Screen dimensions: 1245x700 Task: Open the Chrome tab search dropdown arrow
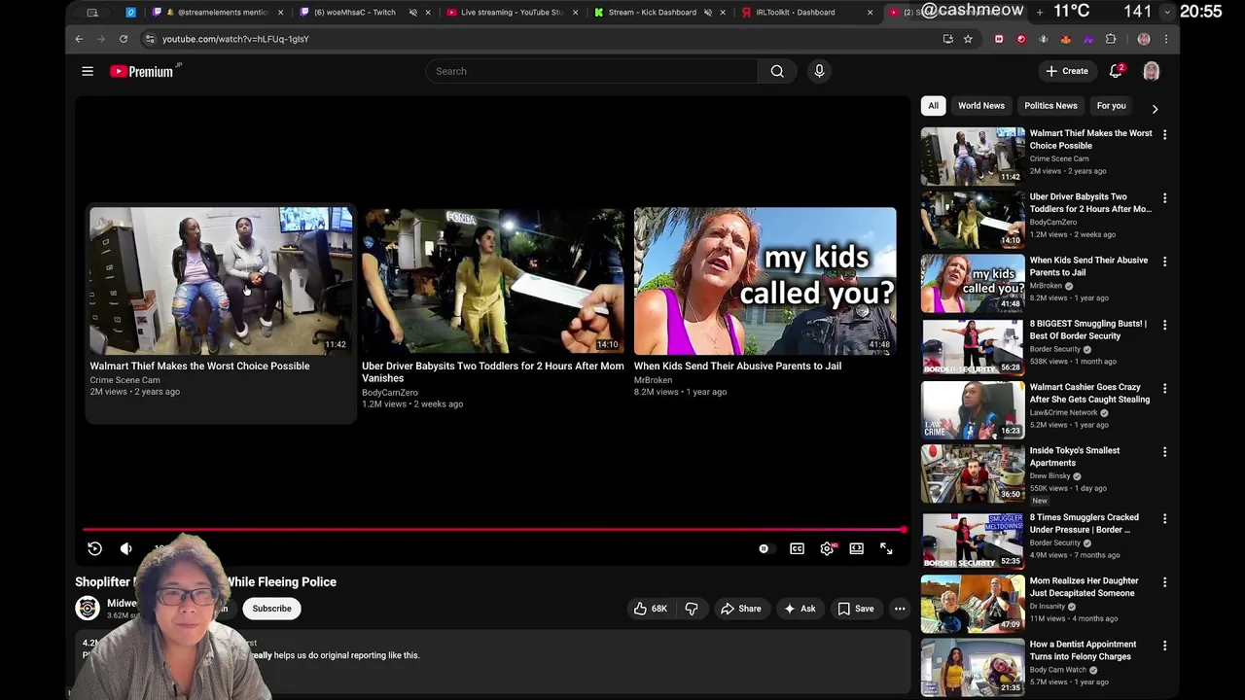click(x=1167, y=13)
